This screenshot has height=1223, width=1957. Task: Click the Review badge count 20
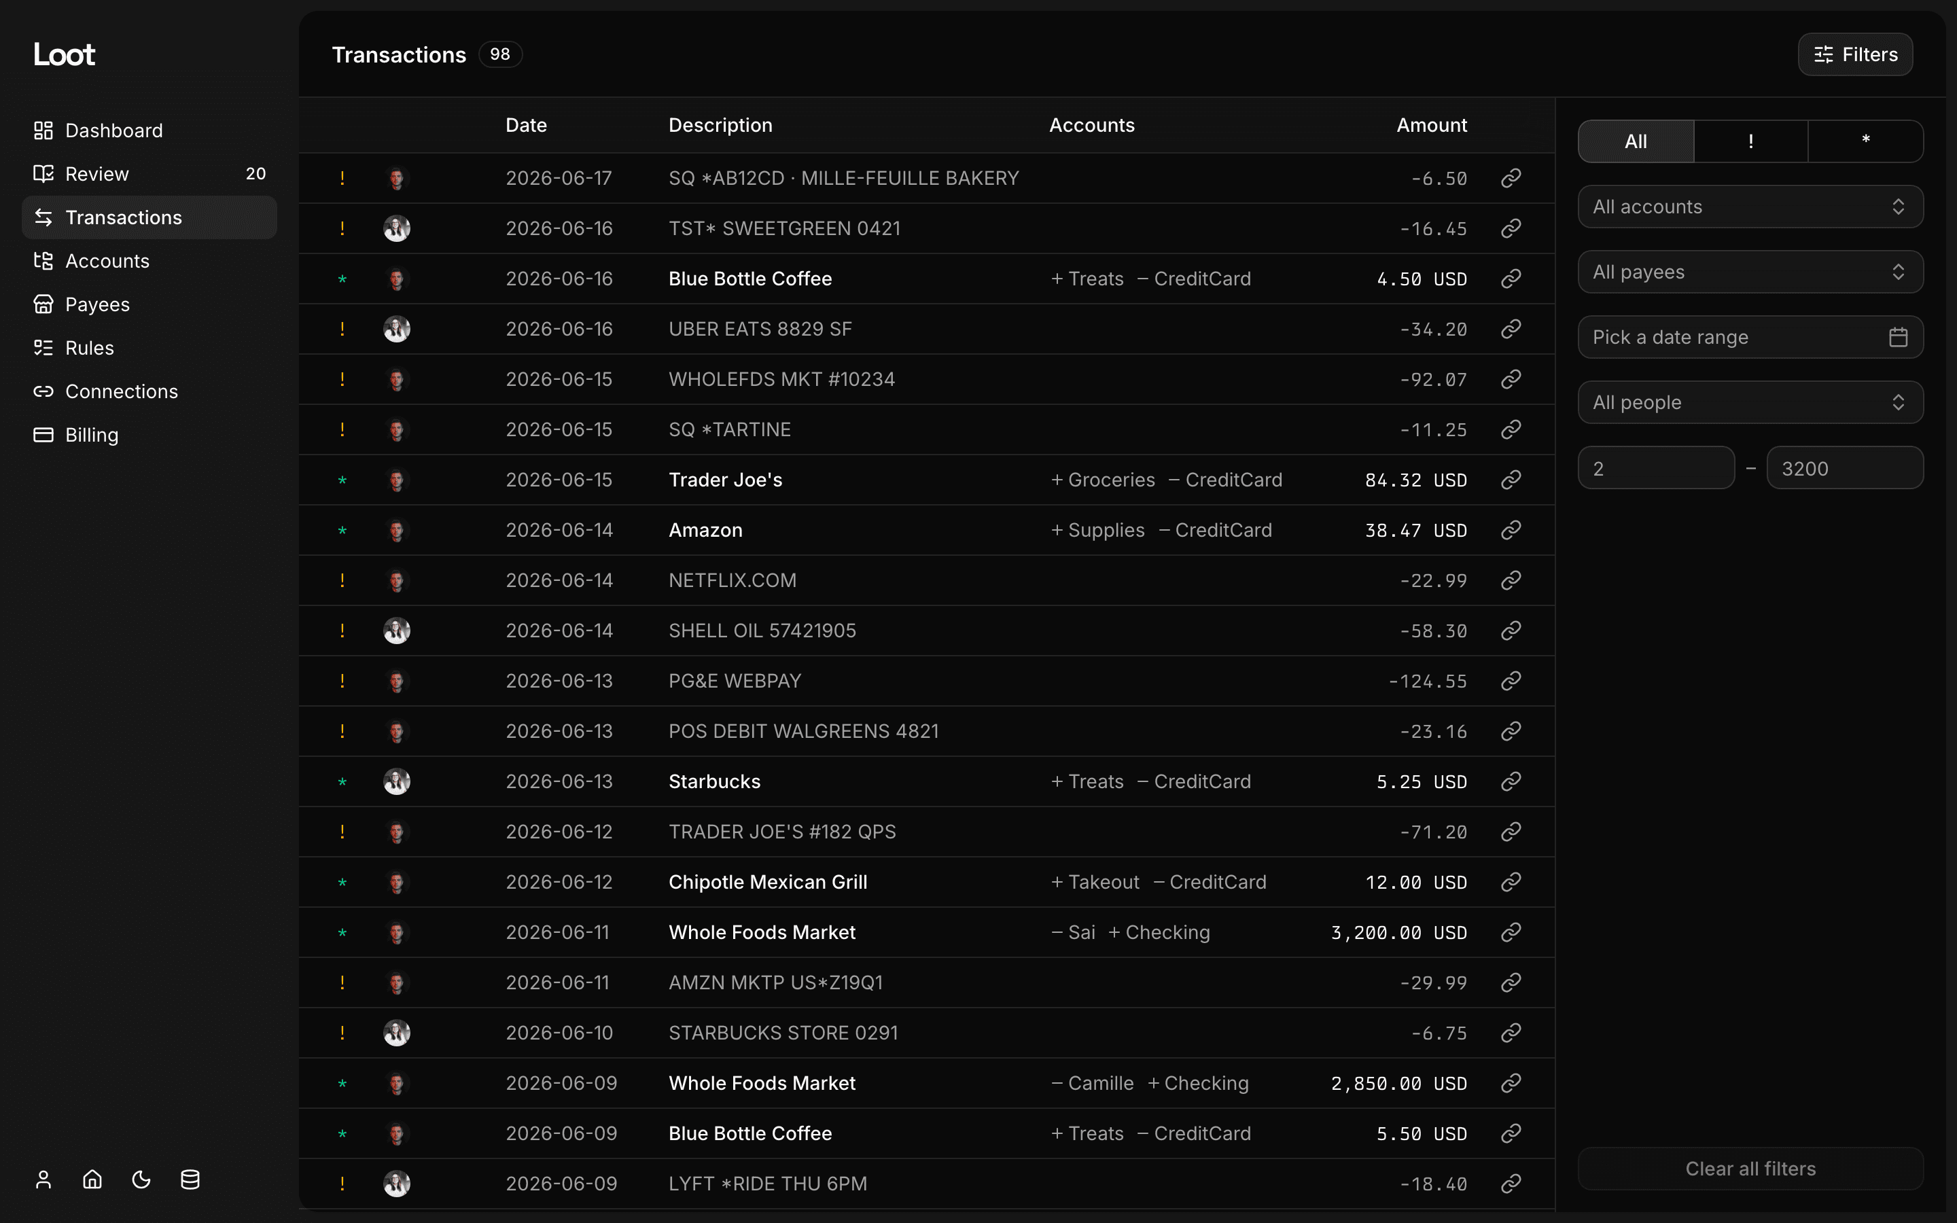(x=255, y=174)
